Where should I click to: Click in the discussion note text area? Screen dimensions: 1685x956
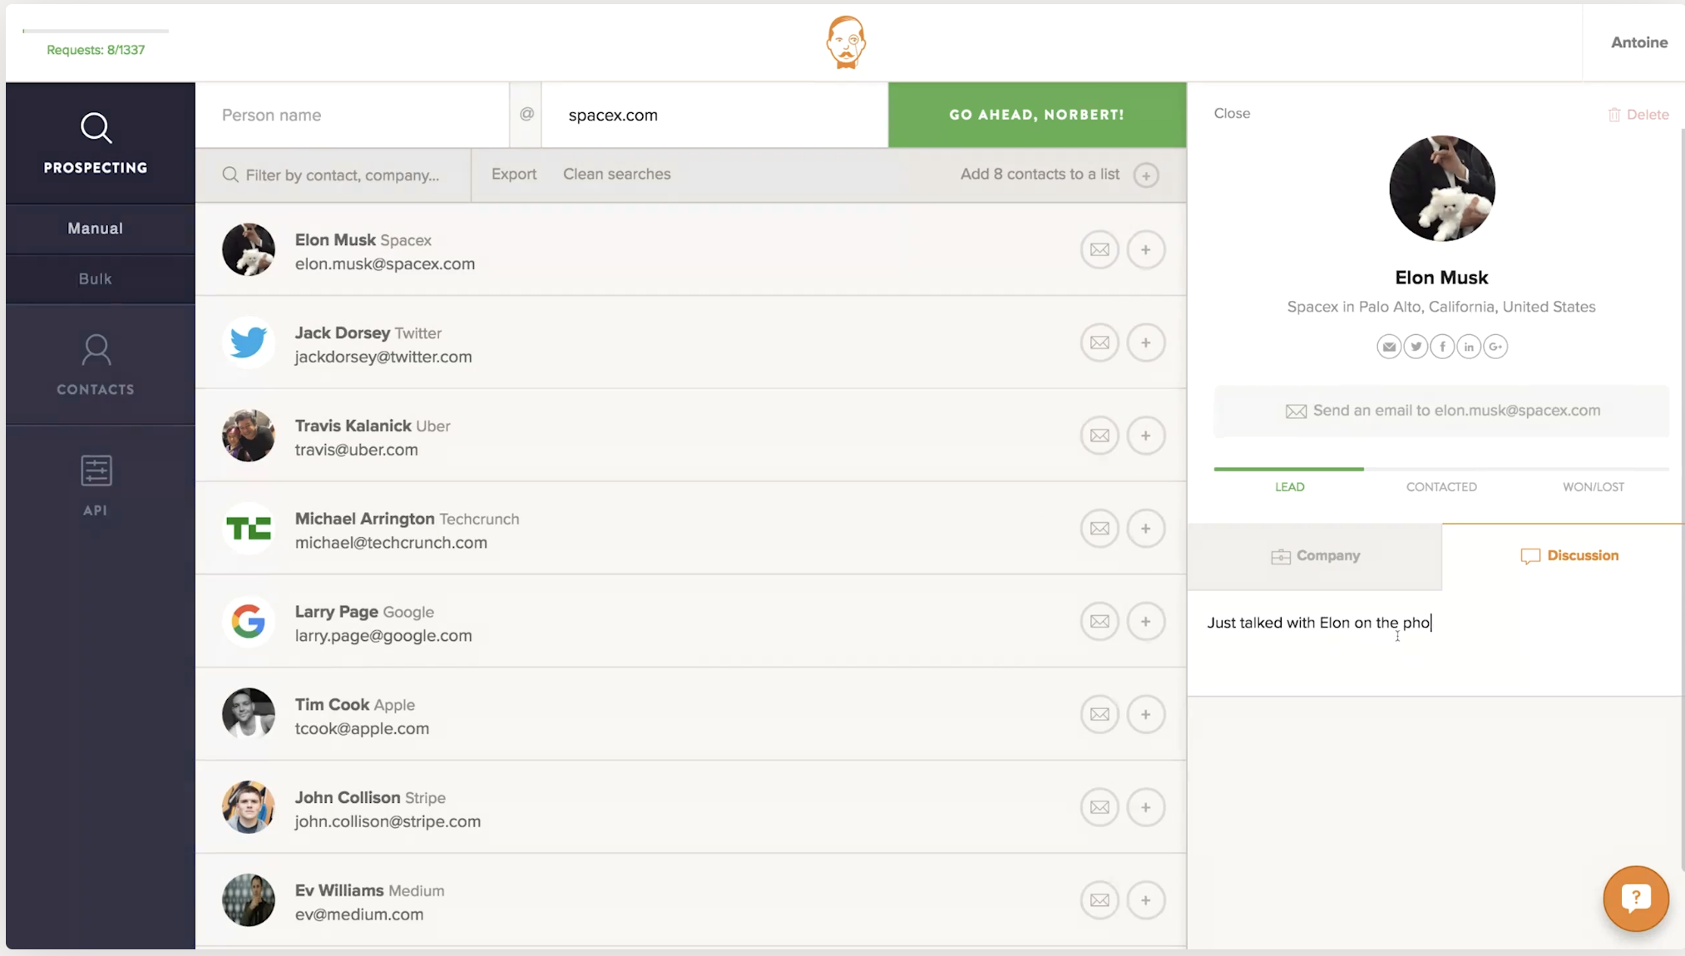[1435, 643]
